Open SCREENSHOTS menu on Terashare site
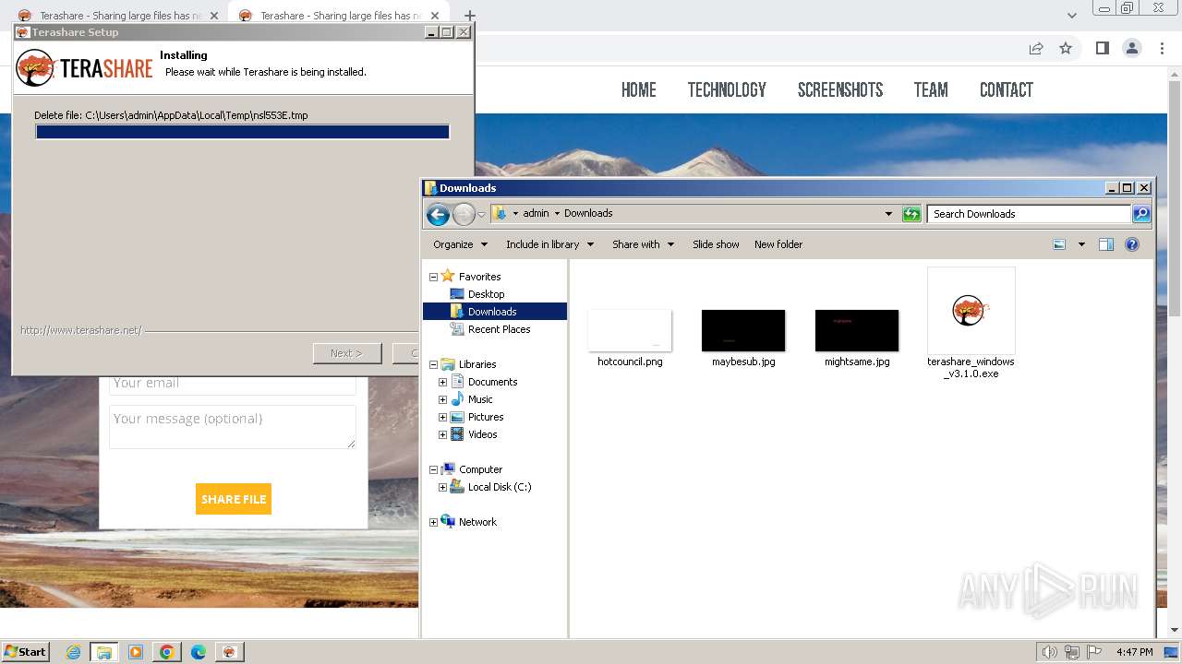The width and height of the screenshot is (1182, 664). (x=840, y=89)
